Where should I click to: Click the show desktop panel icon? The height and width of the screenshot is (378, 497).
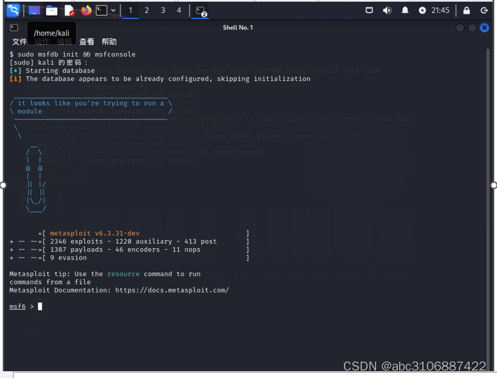point(34,10)
